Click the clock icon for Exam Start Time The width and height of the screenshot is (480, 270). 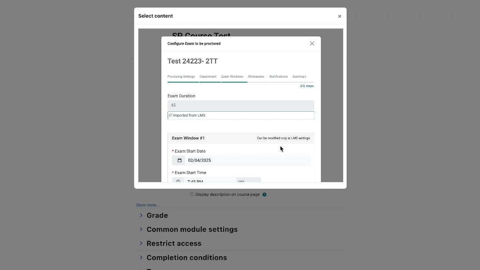point(178,180)
